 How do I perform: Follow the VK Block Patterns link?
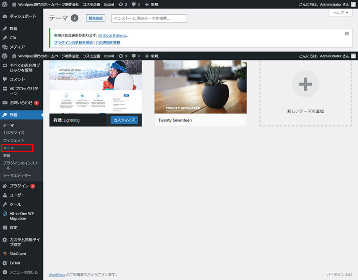tap(112, 35)
